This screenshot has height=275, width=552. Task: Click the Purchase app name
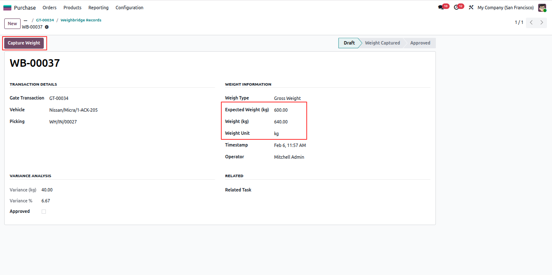coord(25,8)
